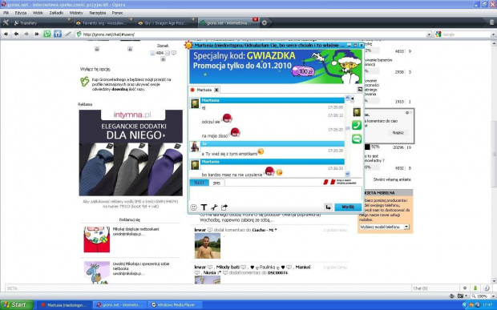Click in the chat message input field
The width and height of the screenshot is (497, 310).
276,194
